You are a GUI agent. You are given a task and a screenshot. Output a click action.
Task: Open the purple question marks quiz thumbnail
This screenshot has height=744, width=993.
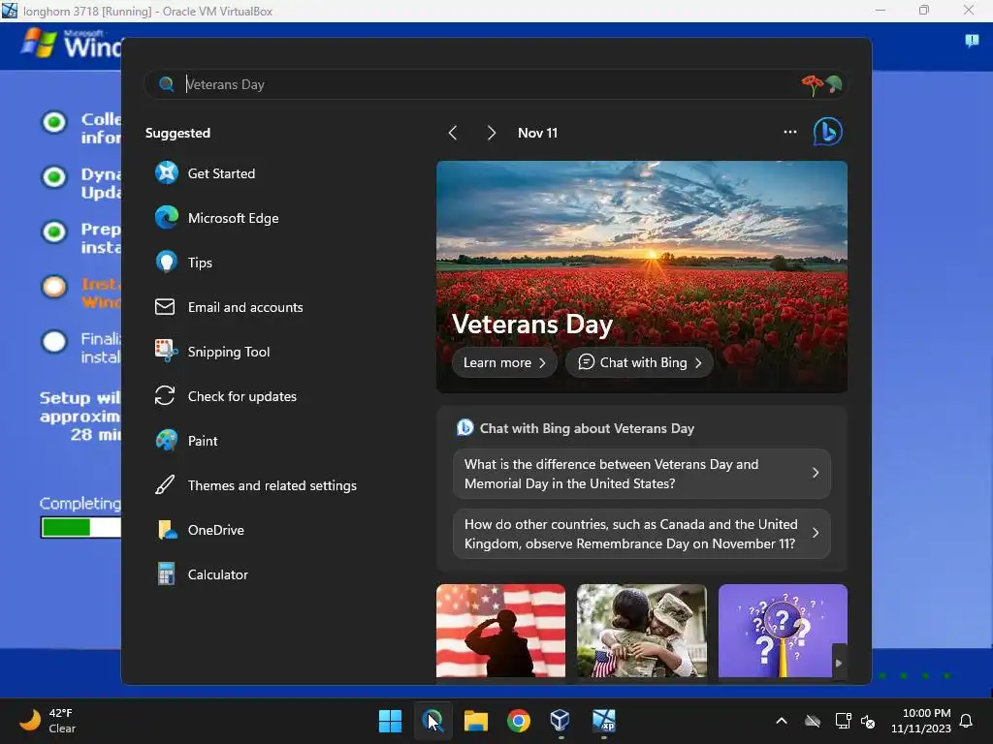[783, 631]
